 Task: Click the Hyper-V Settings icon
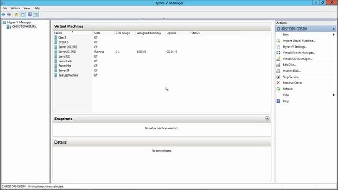tap(278, 47)
